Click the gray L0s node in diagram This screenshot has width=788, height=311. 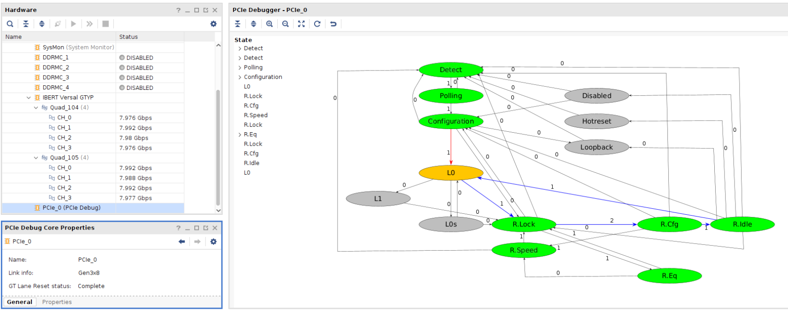pos(451,224)
